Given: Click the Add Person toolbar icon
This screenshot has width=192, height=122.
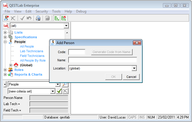Looking at the screenshot, I should click(6, 18).
